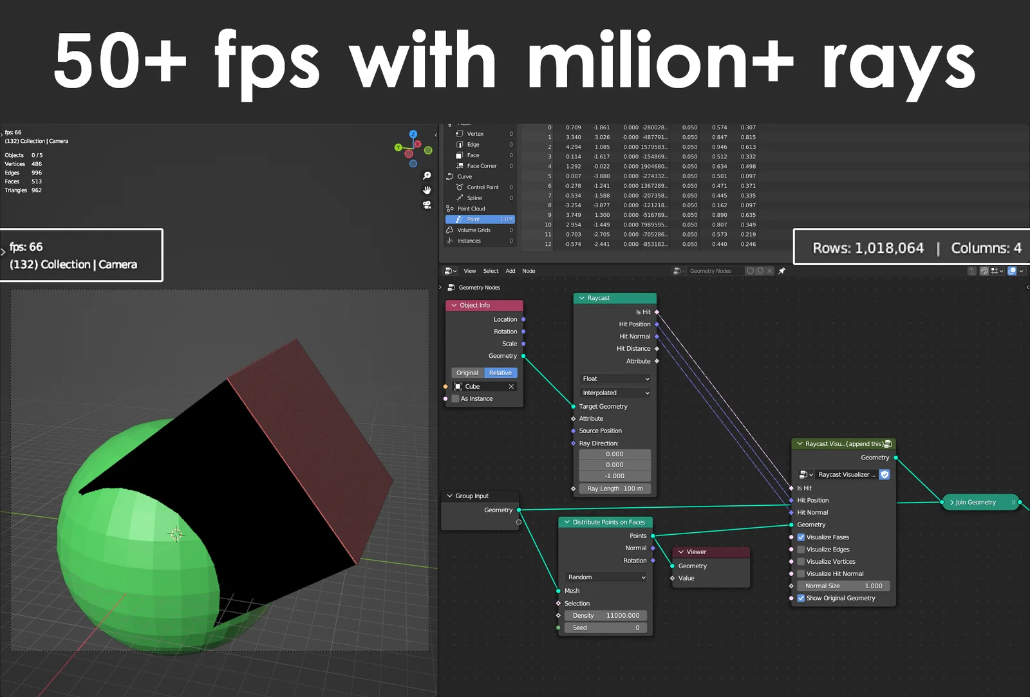The image size is (1030, 697).
Task: Remove the Cube object with the X button
Action: 510,386
